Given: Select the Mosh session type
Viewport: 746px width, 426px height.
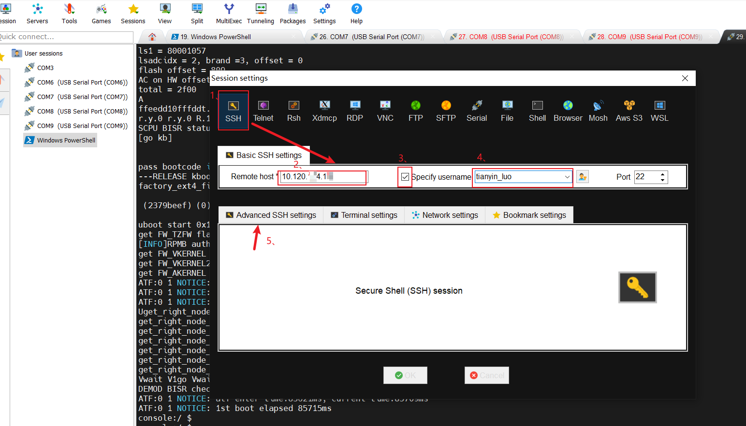Looking at the screenshot, I should [598, 111].
